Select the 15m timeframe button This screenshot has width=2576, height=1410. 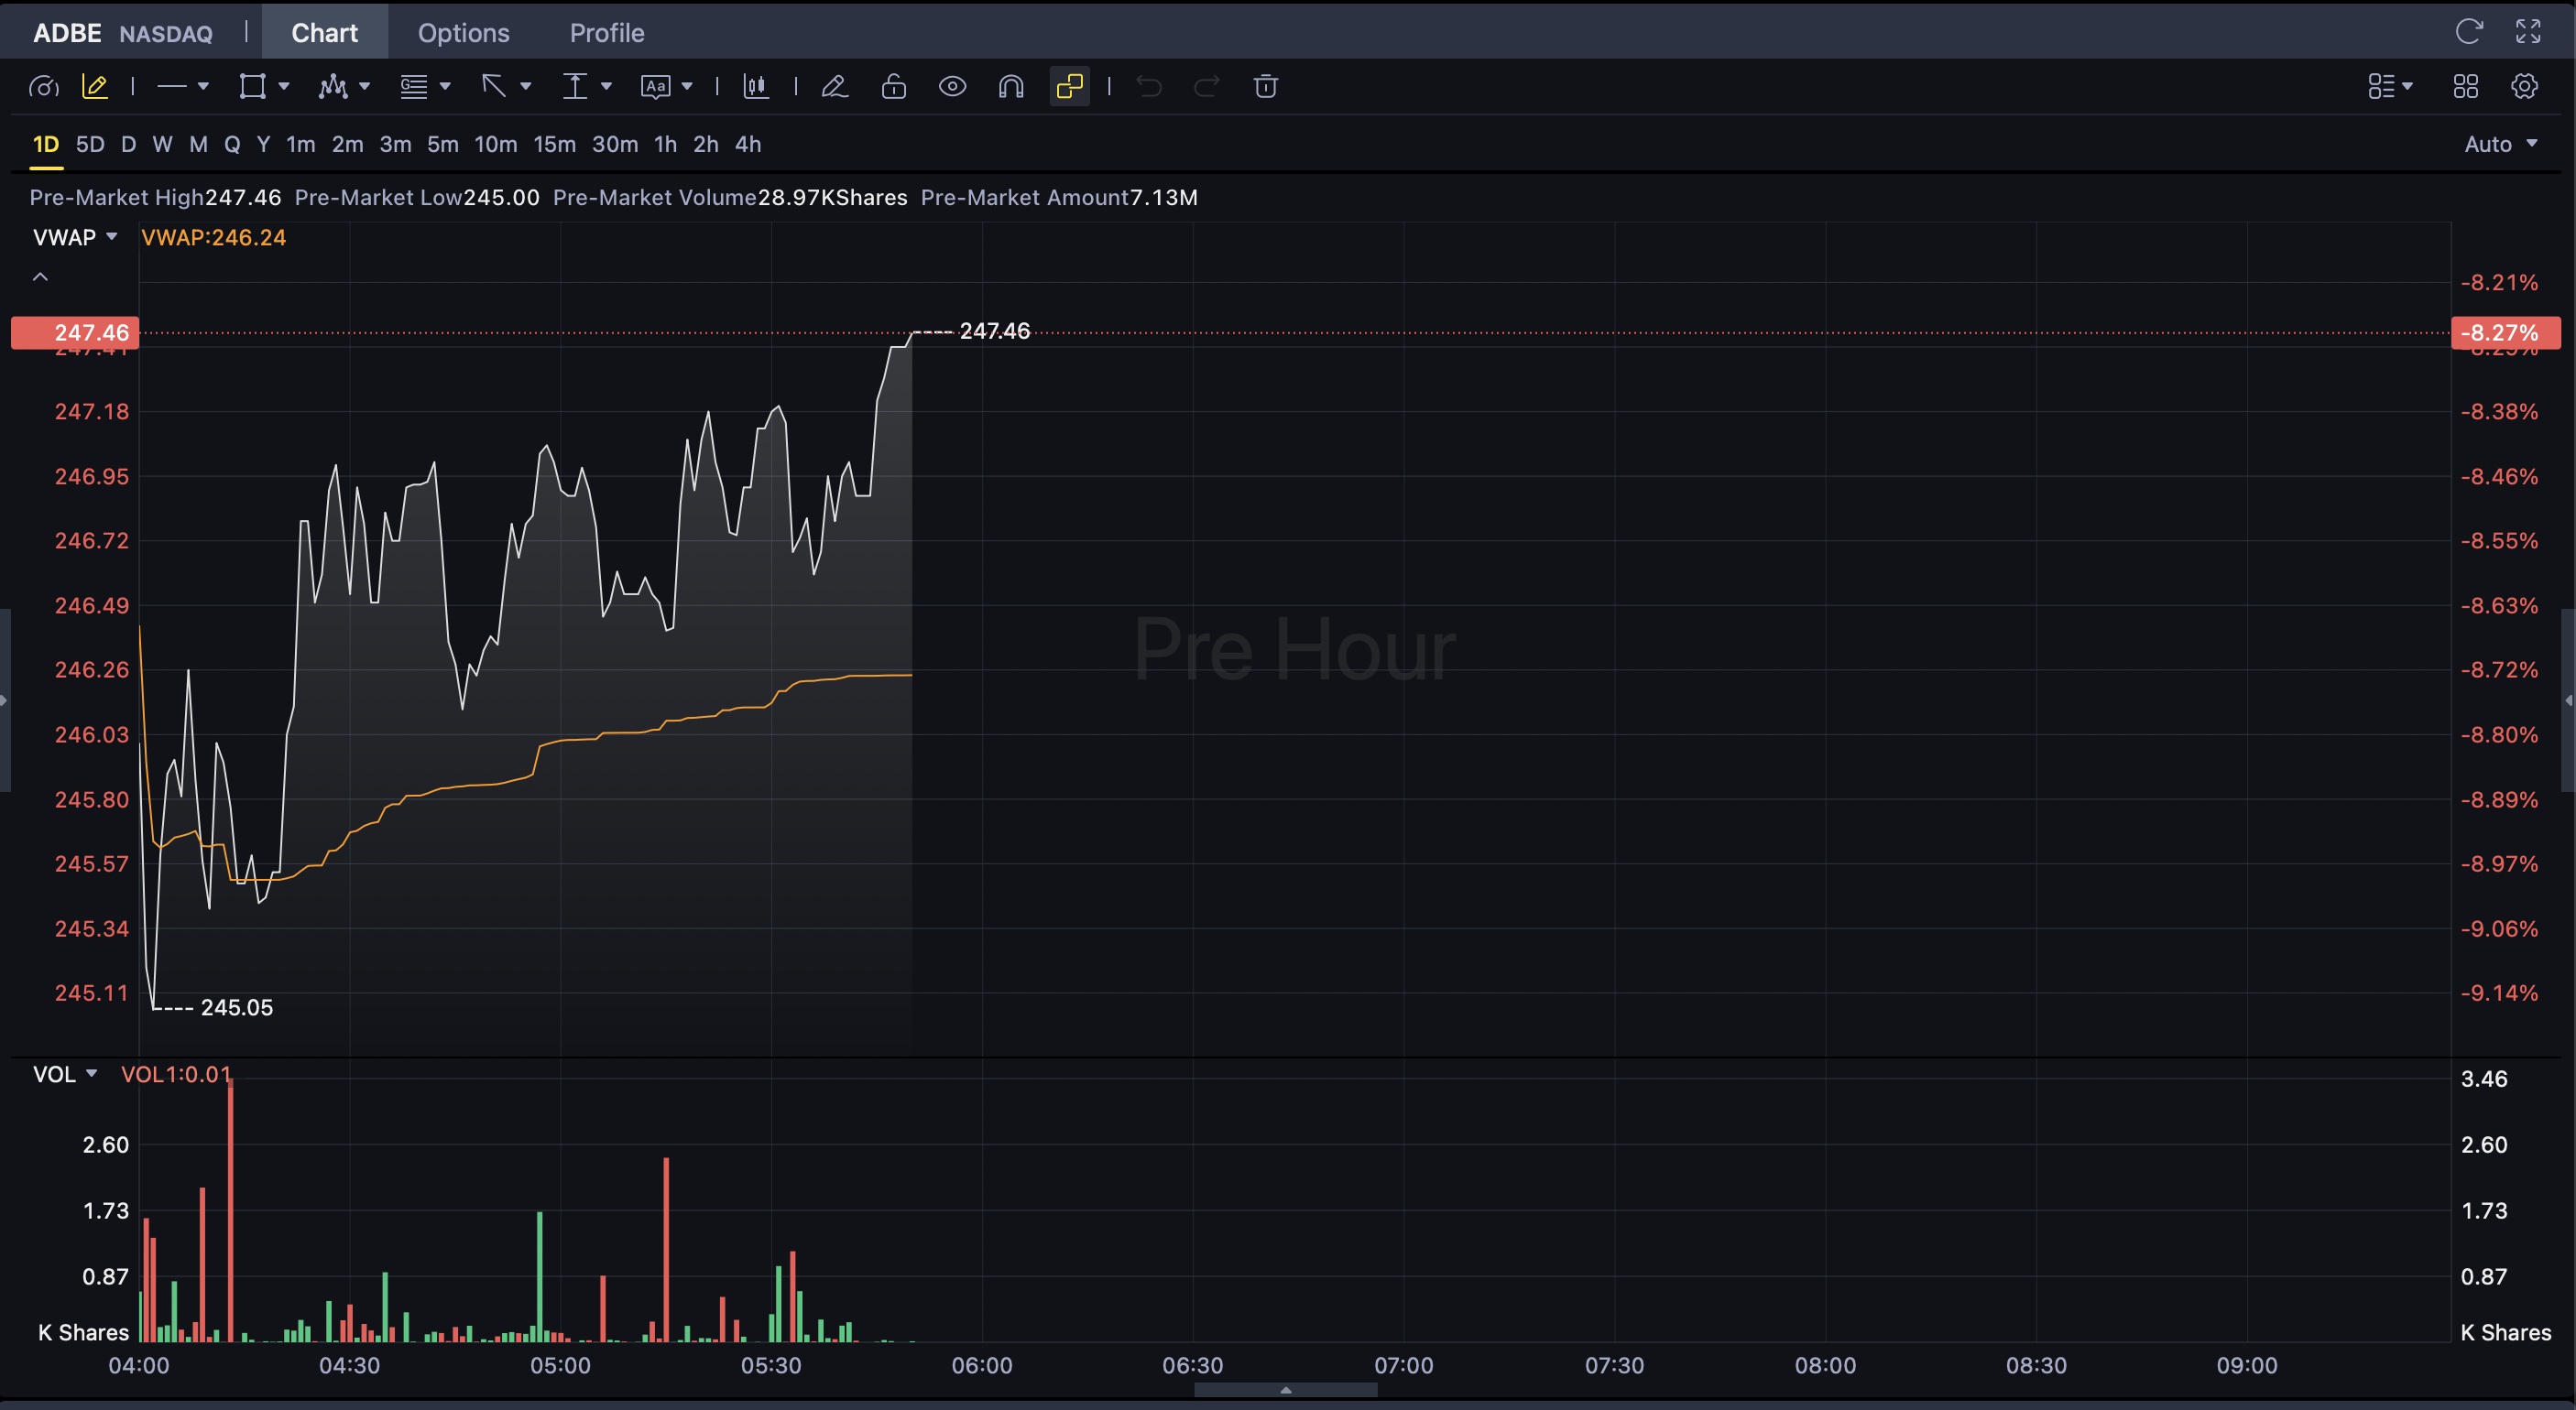pyautogui.click(x=554, y=144)
